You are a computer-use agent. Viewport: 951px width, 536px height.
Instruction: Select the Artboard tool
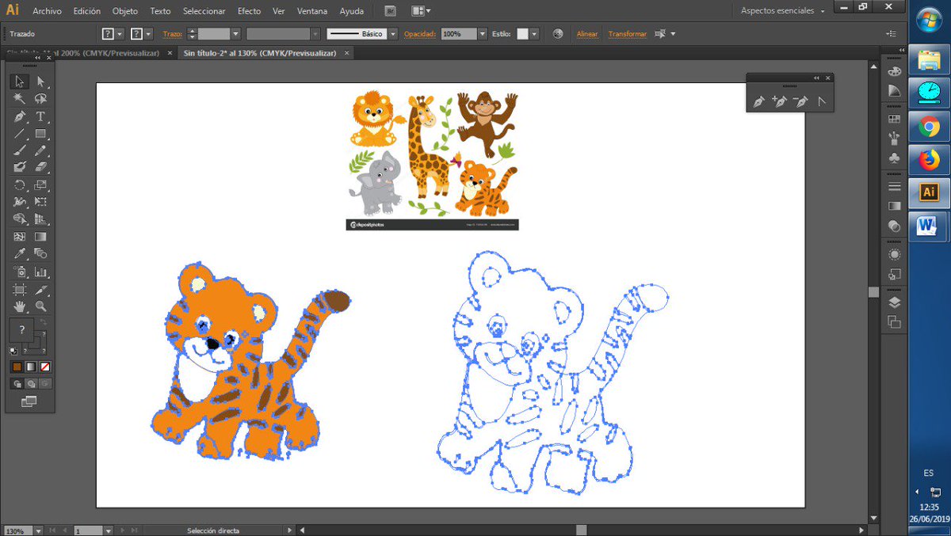(x=20, y=289)
